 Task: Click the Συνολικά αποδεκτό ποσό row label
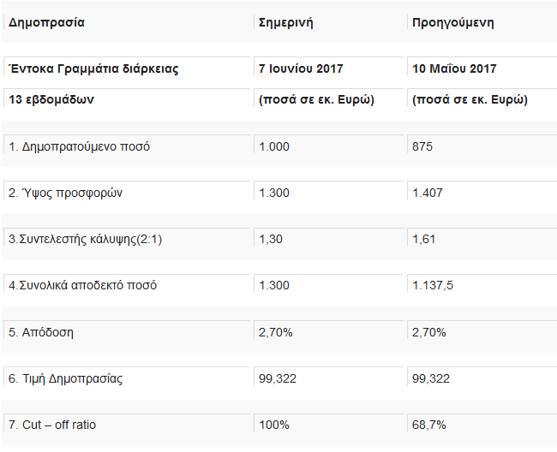(x=82, y=285)
